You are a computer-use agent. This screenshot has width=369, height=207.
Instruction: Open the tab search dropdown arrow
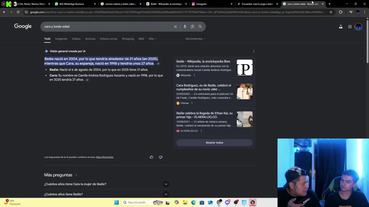coord(3,4)
